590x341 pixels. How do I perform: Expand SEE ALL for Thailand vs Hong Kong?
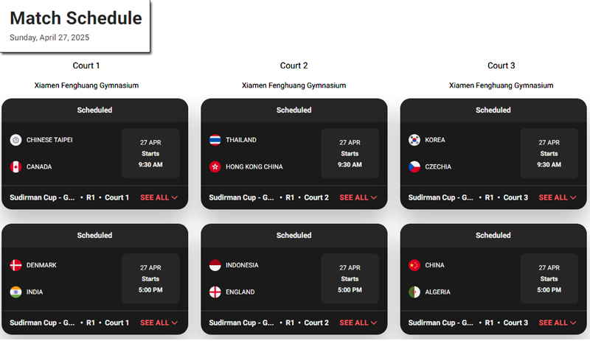pos(358,197)
